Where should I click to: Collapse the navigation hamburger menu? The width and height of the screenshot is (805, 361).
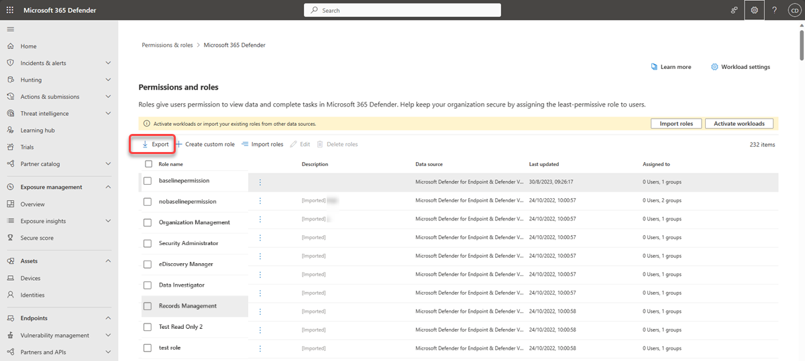tap(10, 29)
